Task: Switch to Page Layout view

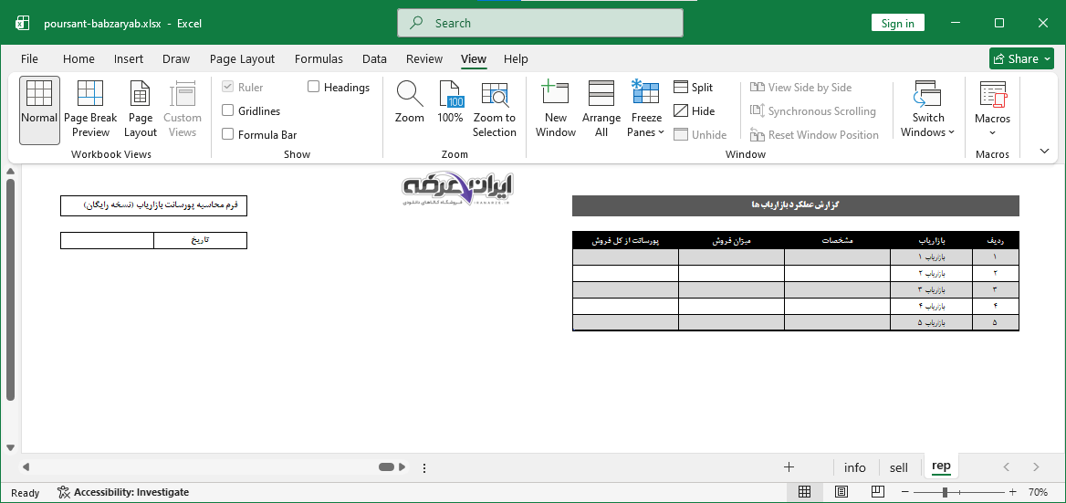Action: click(x=140, y=110)
